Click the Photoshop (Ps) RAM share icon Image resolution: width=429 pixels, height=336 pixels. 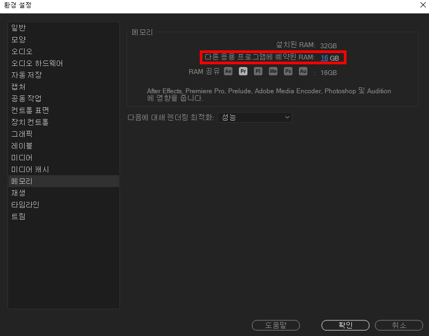[288, 71]
